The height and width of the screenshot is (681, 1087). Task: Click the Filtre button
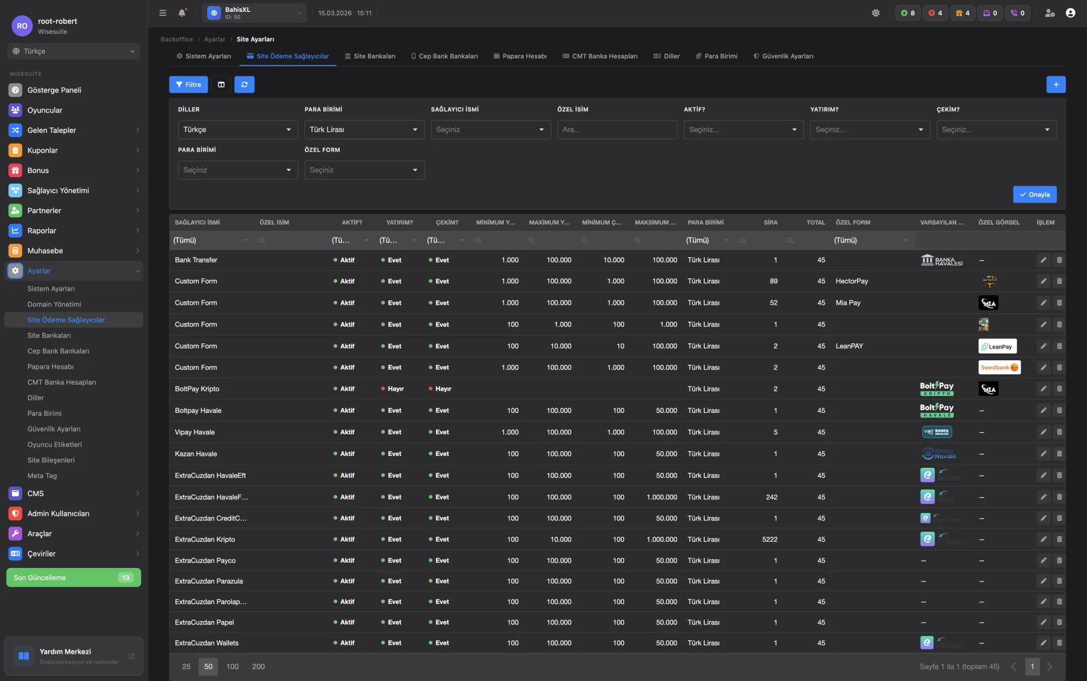click(189, 85)
